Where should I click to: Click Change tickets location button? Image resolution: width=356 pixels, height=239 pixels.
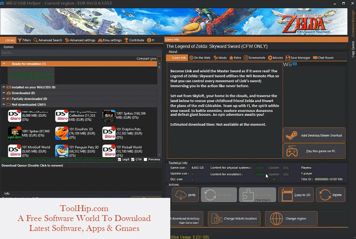click(x=234, y=218)
